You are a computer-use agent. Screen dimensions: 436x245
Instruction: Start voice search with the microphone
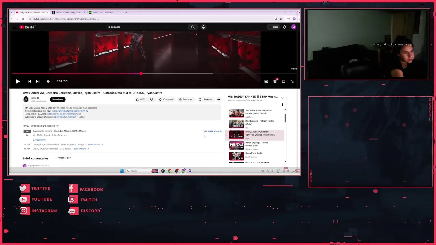pyautogui.click(x=203, y=27)
